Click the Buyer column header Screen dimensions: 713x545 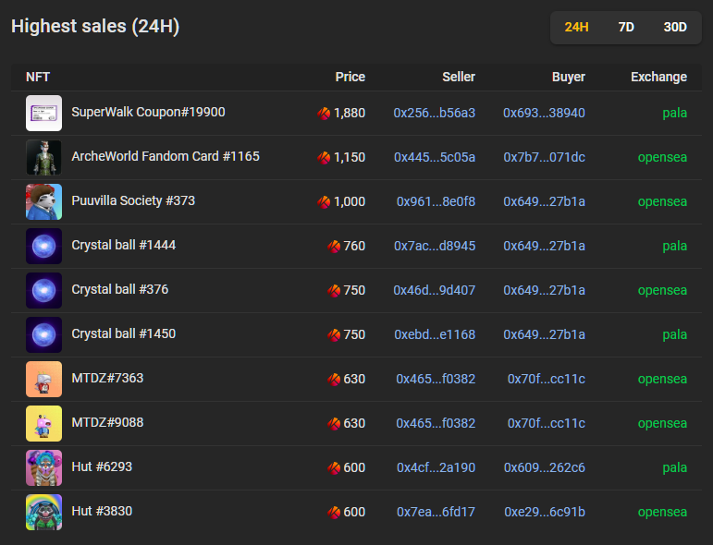coord(569,77)
